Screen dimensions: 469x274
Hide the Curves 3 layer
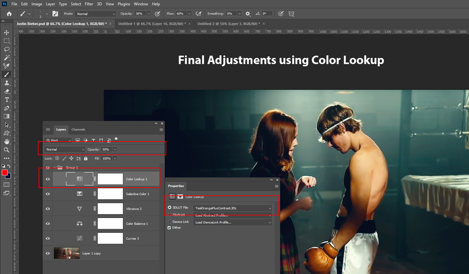pos(47,238)
